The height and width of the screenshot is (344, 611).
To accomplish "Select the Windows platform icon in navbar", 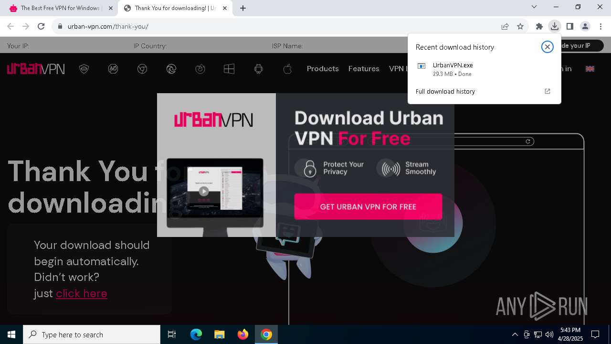I will (x=229, y=69).
